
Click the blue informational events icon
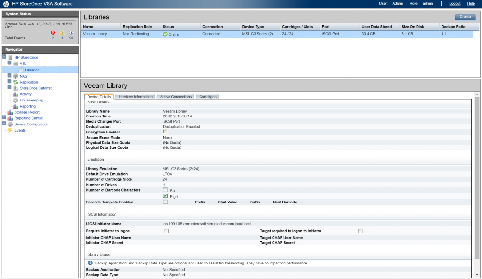[x=71, y=32]
